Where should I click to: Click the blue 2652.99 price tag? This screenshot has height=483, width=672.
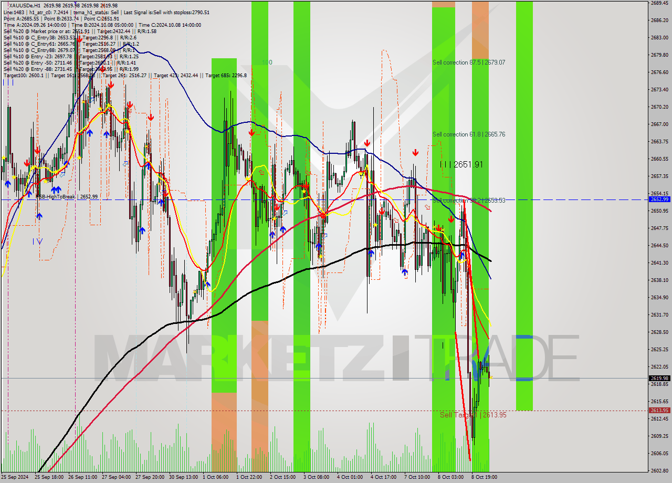point(659,199)
